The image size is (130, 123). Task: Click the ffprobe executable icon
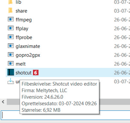(11, 37)
